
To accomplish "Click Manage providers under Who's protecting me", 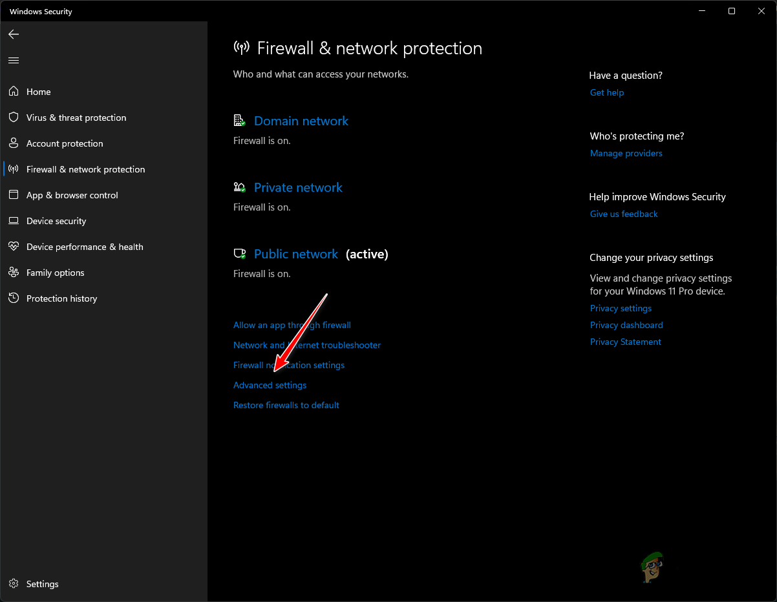I will click(x=626, y=153).
